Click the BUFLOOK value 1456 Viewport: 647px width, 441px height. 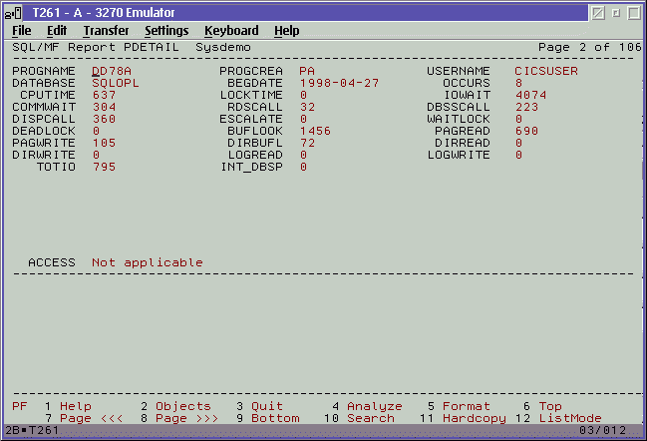click(x=315, y=131)
